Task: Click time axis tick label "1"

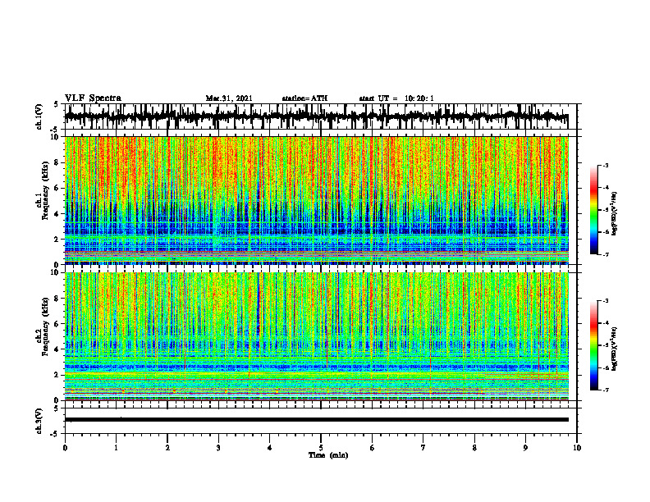Action: (116, 448)
